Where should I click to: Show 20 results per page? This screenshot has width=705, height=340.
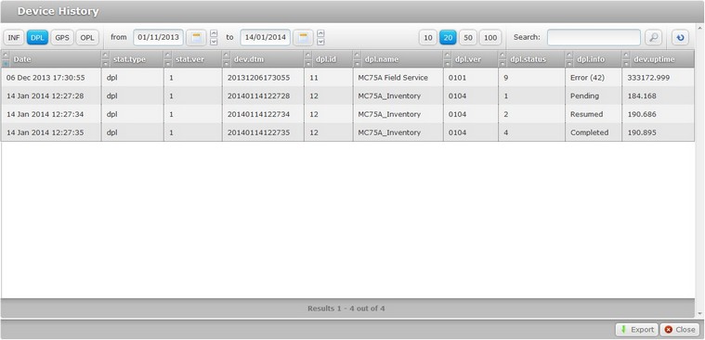pos(448,38)
